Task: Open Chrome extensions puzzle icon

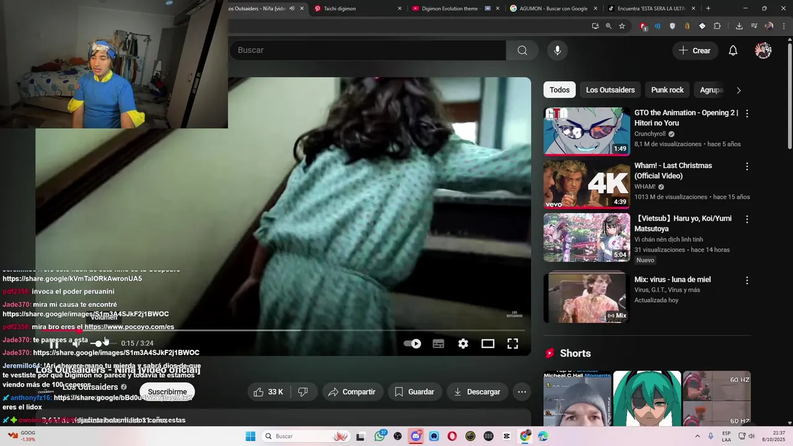Action: tap(717, 26)
